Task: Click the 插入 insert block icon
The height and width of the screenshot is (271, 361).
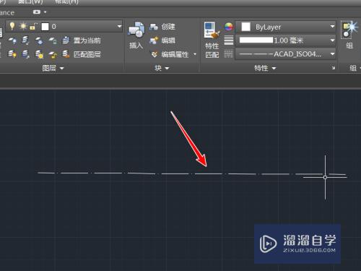Action: 136,30
